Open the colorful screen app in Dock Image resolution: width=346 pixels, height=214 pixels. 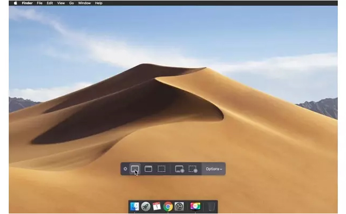[x=195, y=206]
